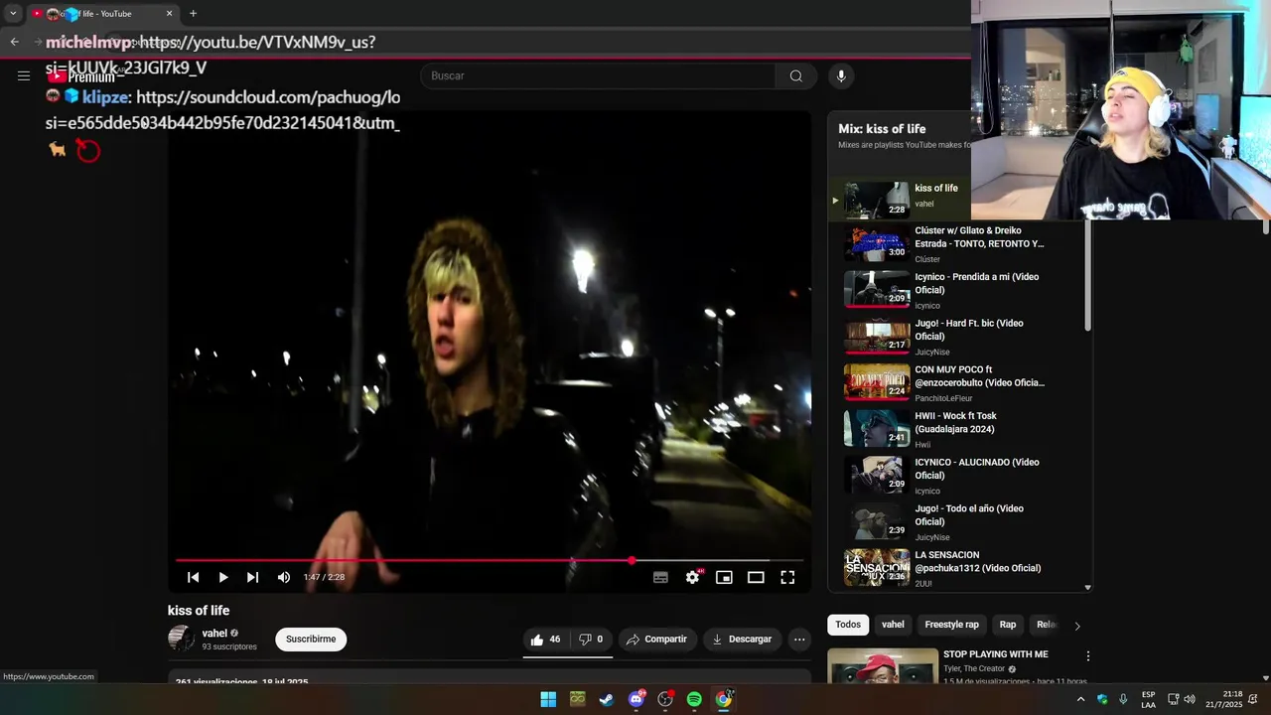Select the vahel filter chip
Viewport: 1271px width, 715px height.
(x=893, y=625)
